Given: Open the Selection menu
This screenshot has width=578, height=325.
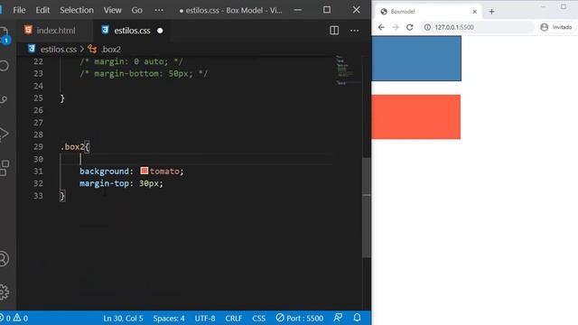Looking at the screenshot, I should [77, 10].
